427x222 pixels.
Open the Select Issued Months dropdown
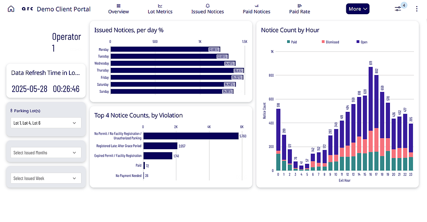click(46, 153)
